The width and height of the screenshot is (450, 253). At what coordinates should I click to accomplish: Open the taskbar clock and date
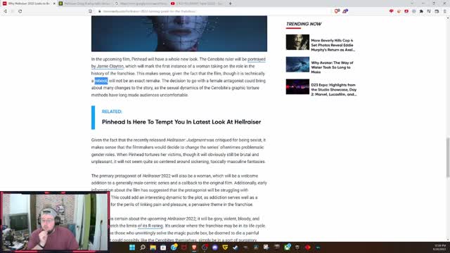(x=439, y=247)
